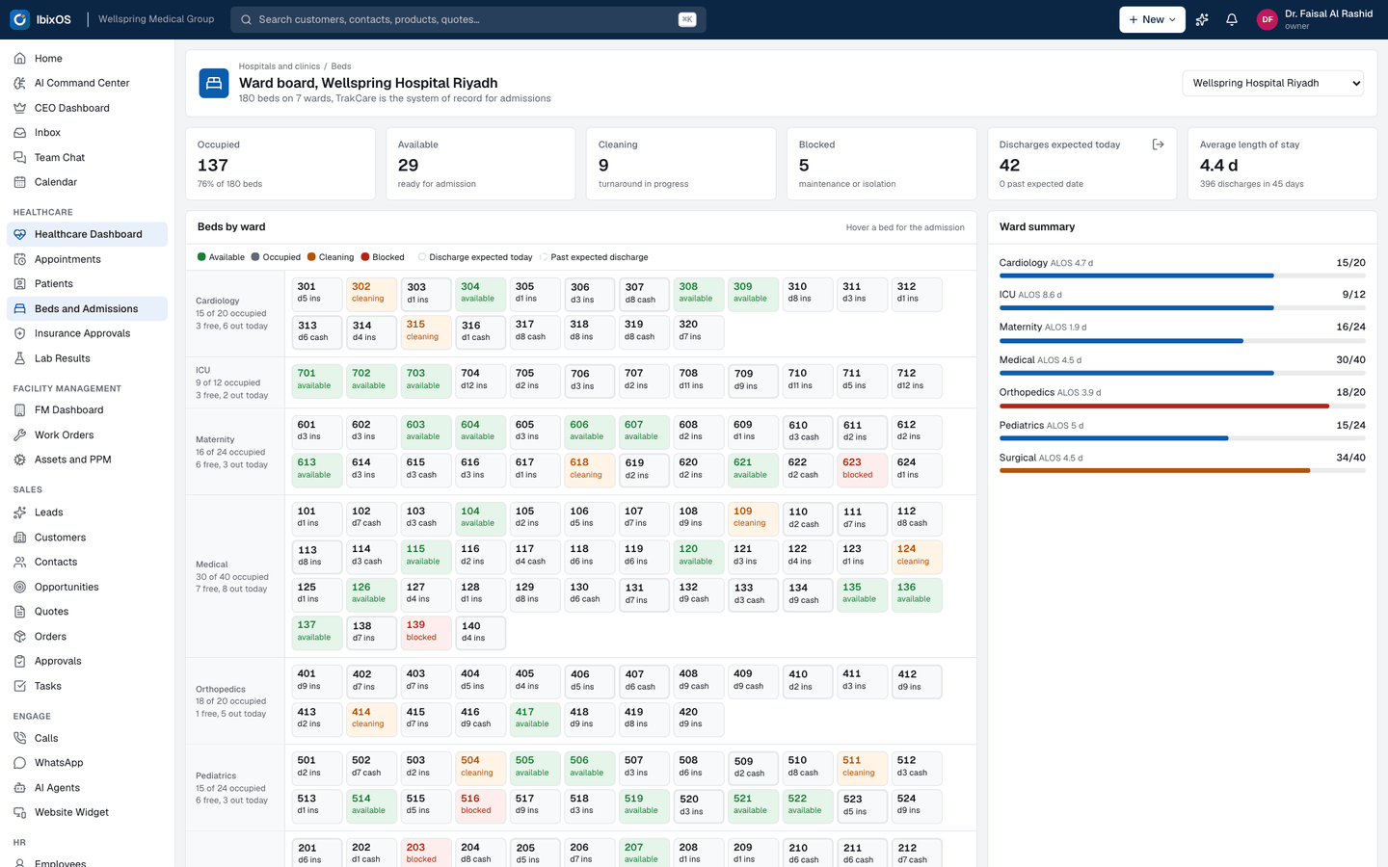Viewport: 1388px width, 867px height.
Task: Click ICU bed 712 d12 ins
Action: point(917,381)
